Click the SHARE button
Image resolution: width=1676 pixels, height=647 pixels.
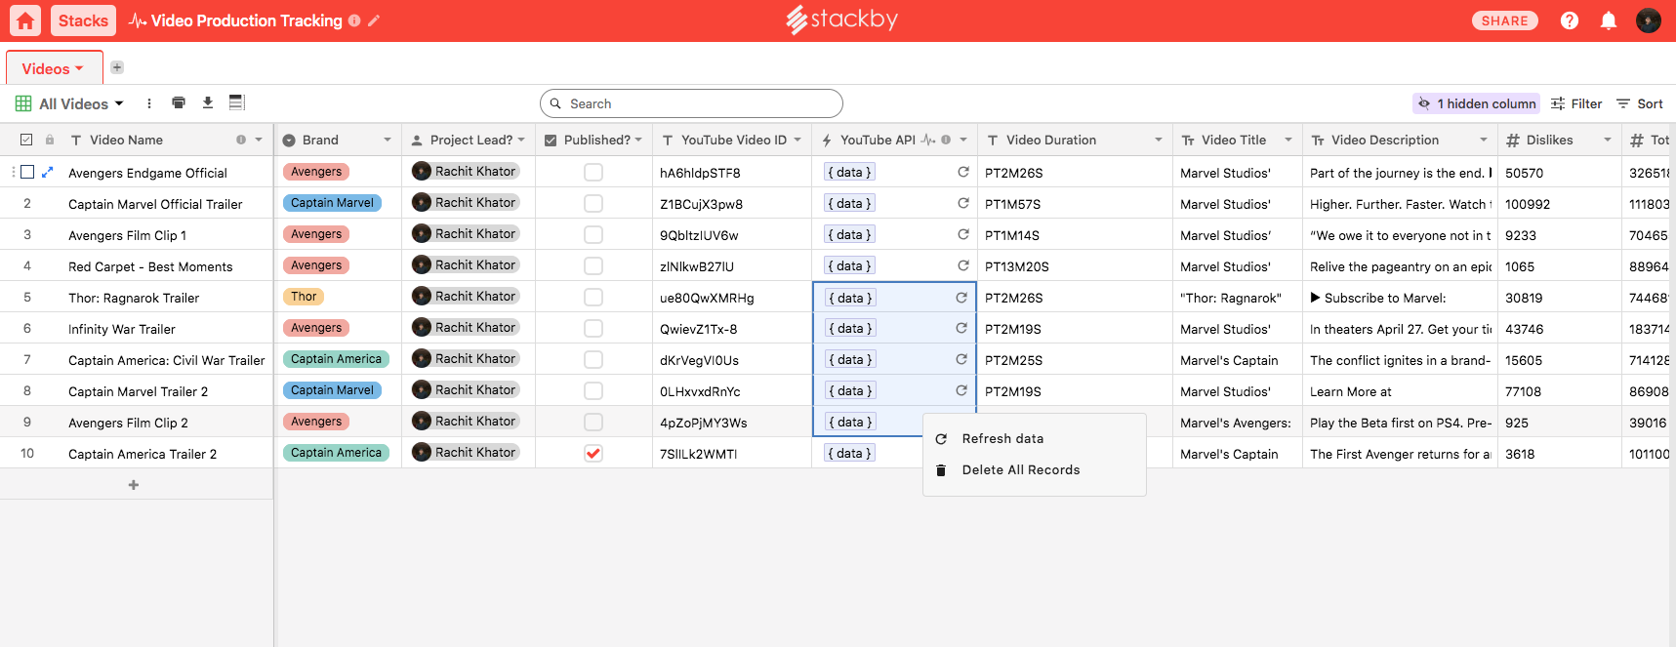coord(1504,20)
